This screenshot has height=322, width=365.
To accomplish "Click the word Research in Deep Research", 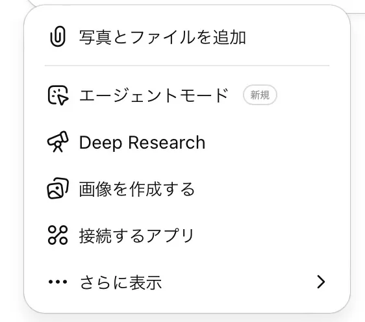I will click(x=167, y=142).
